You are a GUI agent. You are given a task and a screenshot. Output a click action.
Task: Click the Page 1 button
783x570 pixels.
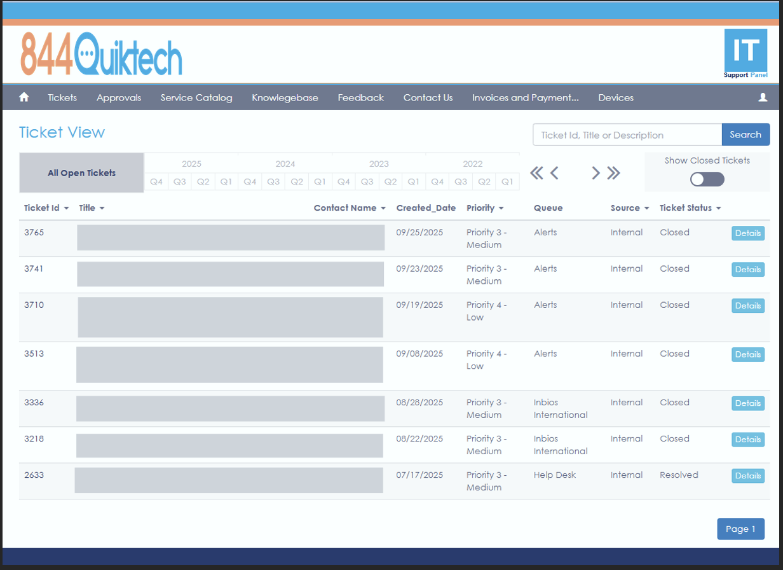point(740,529)
